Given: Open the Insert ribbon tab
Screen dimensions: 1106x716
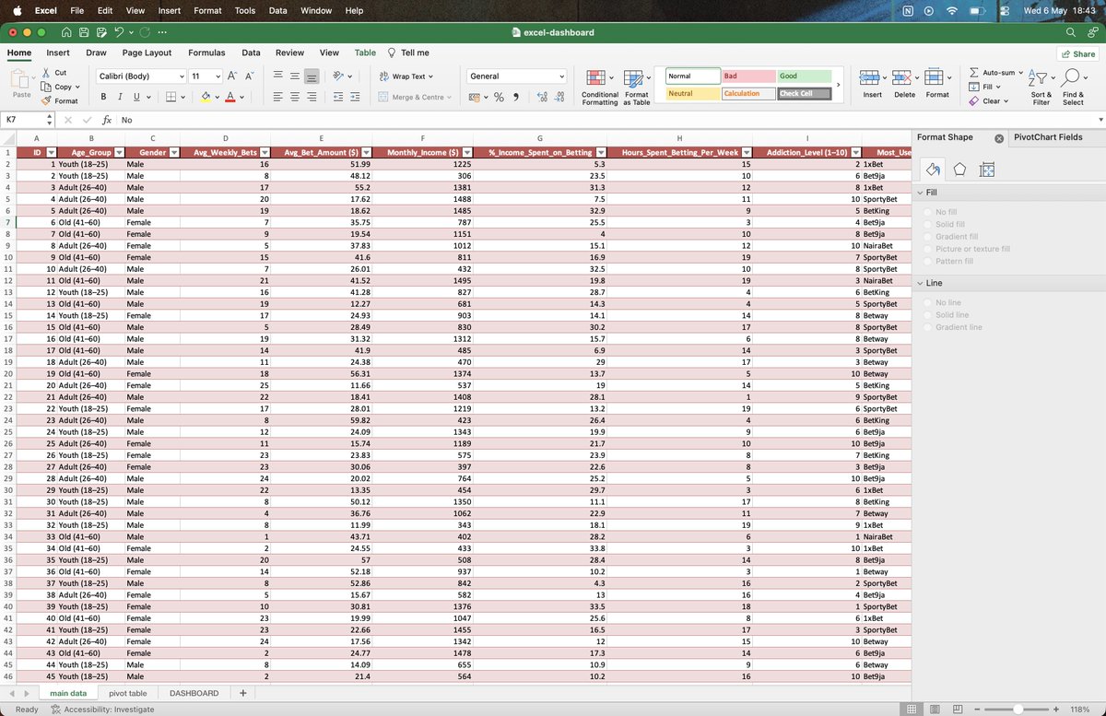Looking at the screenshot, I should [x=58, y=53].
